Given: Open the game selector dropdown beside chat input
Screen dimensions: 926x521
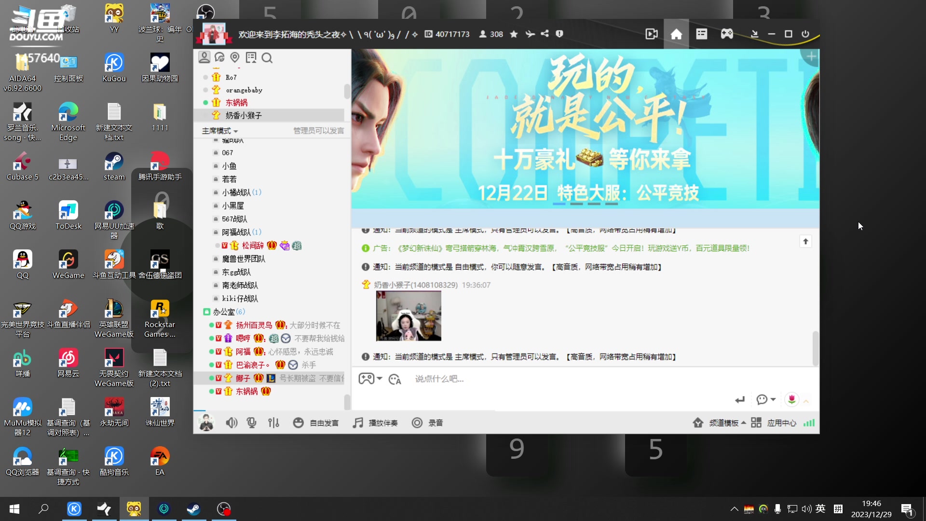Looking at the screenshot, I should 370,379.
